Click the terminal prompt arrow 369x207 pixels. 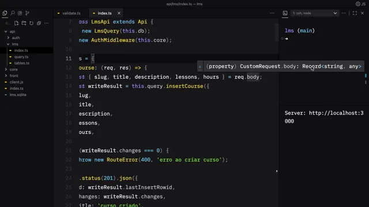[287, 39]
